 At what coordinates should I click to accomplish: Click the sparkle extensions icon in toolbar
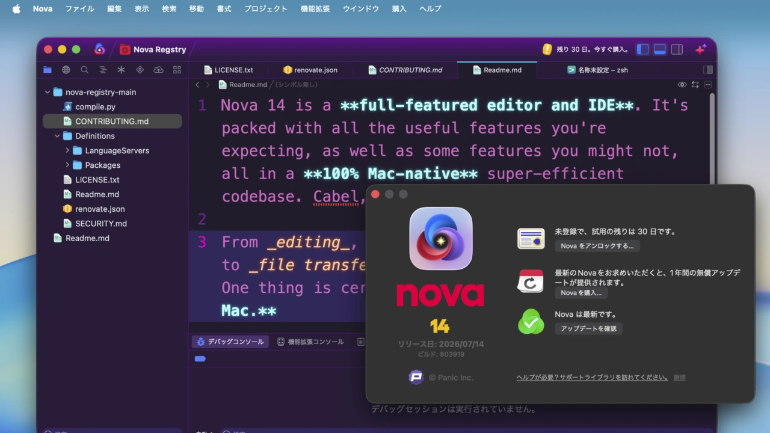700,49
